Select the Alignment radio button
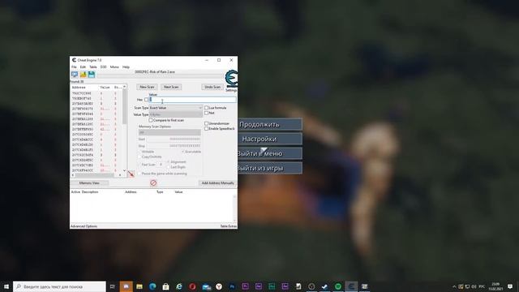Viewport: 519px width, 292px height. [x=168, y=162]
